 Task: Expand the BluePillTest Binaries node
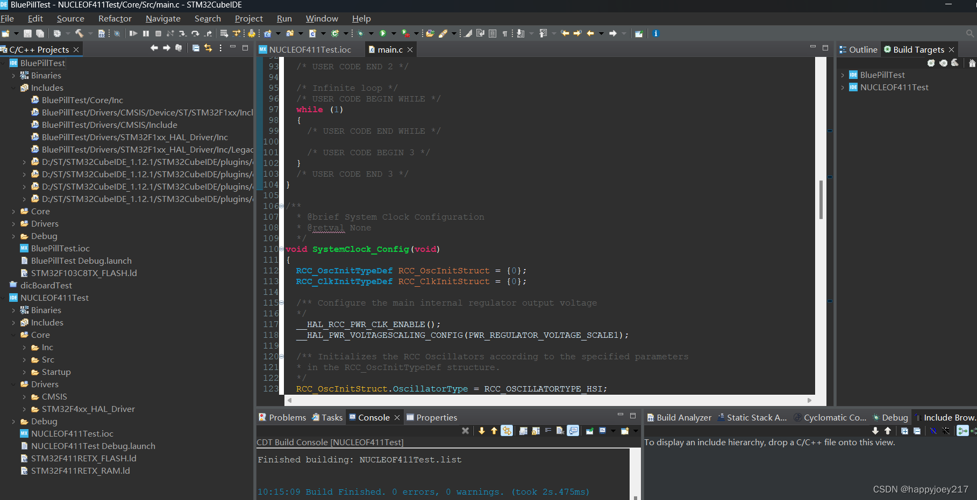[x=13, y=76]
